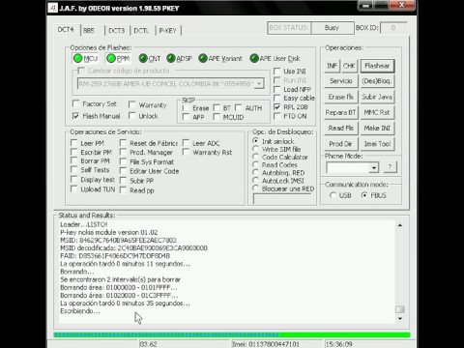Check the Unlock option
The image size is (464, 348).
click(131, 116)
